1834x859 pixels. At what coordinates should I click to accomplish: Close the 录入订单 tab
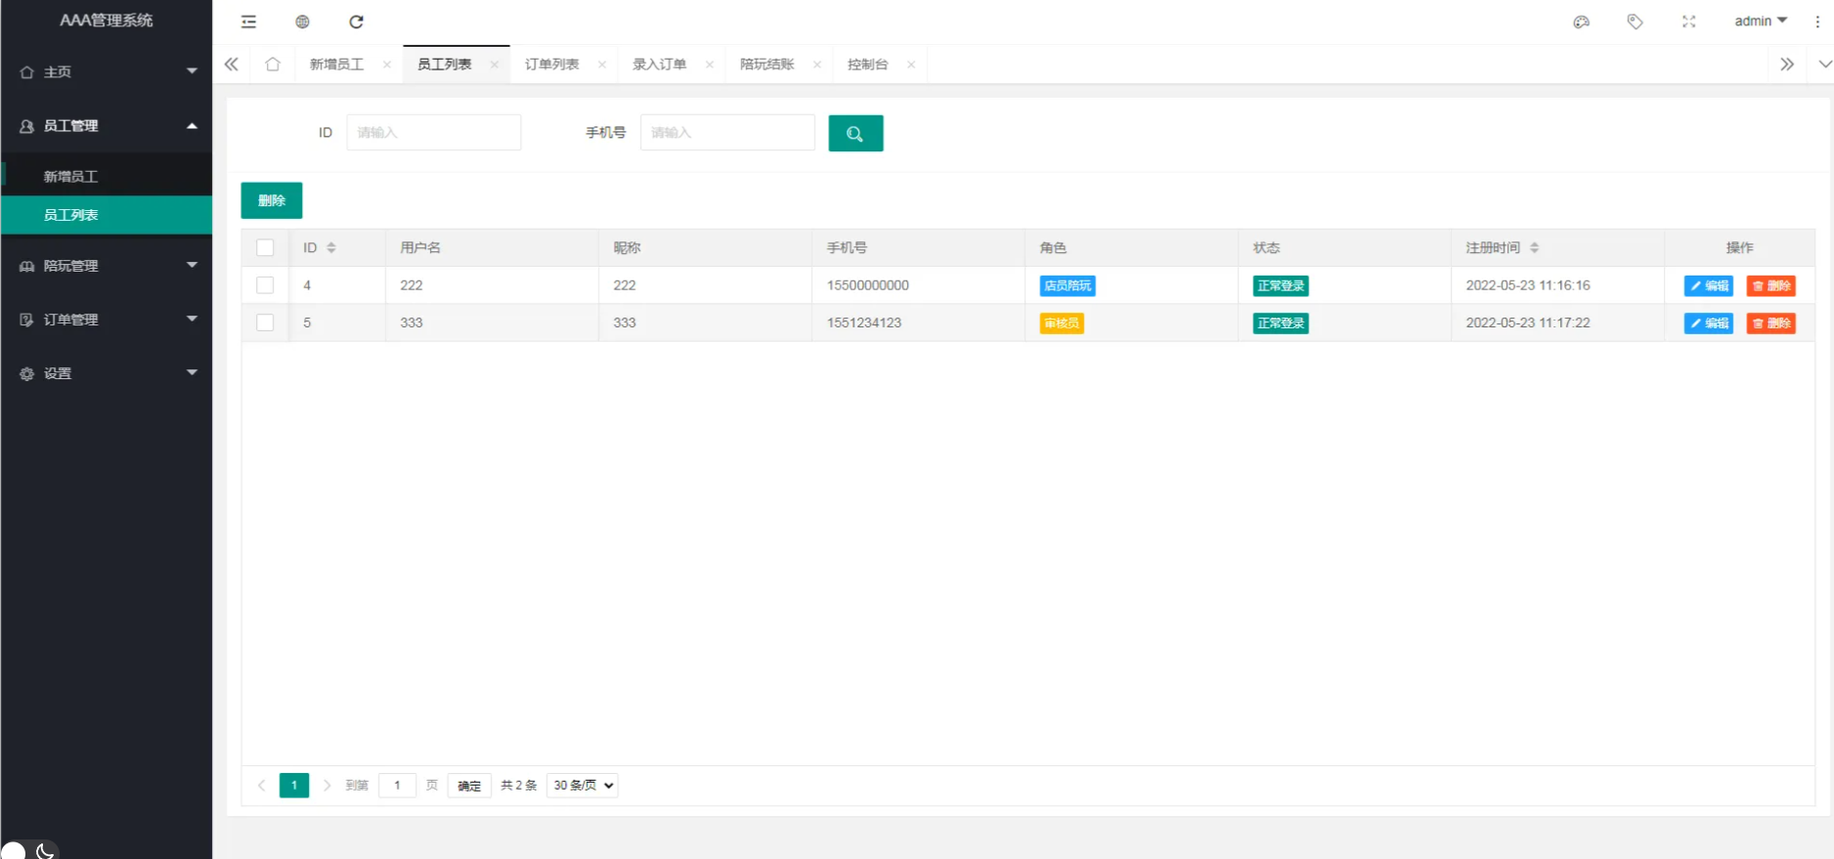710,64
